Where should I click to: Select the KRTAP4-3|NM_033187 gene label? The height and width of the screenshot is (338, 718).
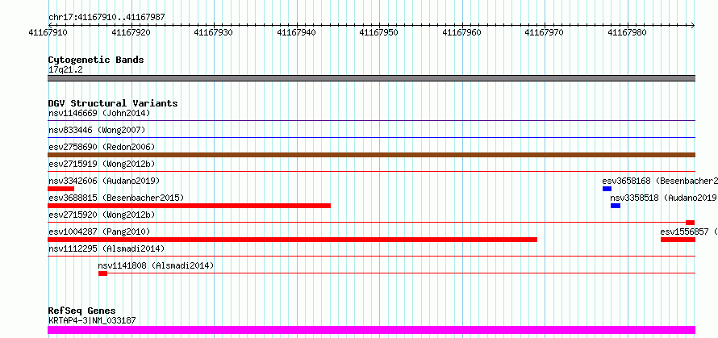click(x=92, y=320)
